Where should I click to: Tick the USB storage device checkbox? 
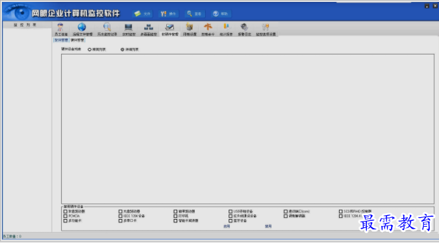pyautogui.click(x=231, y=211)
